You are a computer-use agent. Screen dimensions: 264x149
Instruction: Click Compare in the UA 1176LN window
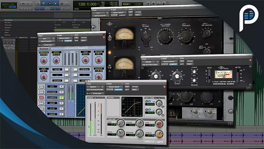173,64
